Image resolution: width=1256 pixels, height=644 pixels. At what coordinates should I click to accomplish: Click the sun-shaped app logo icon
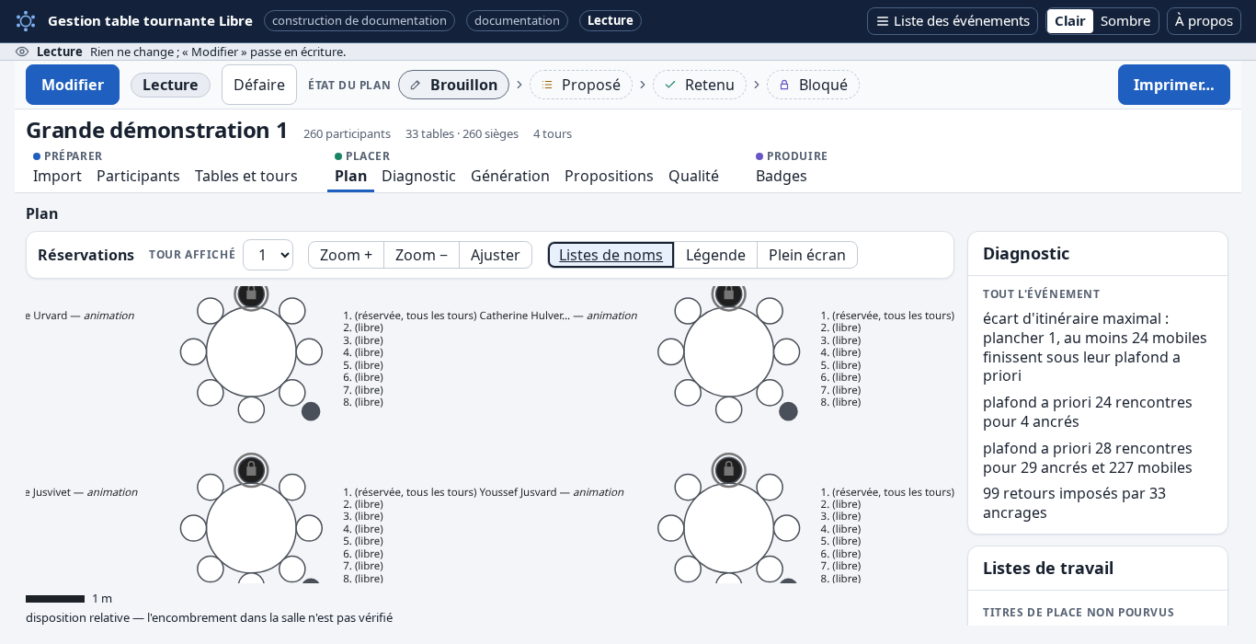click(26, 20)
